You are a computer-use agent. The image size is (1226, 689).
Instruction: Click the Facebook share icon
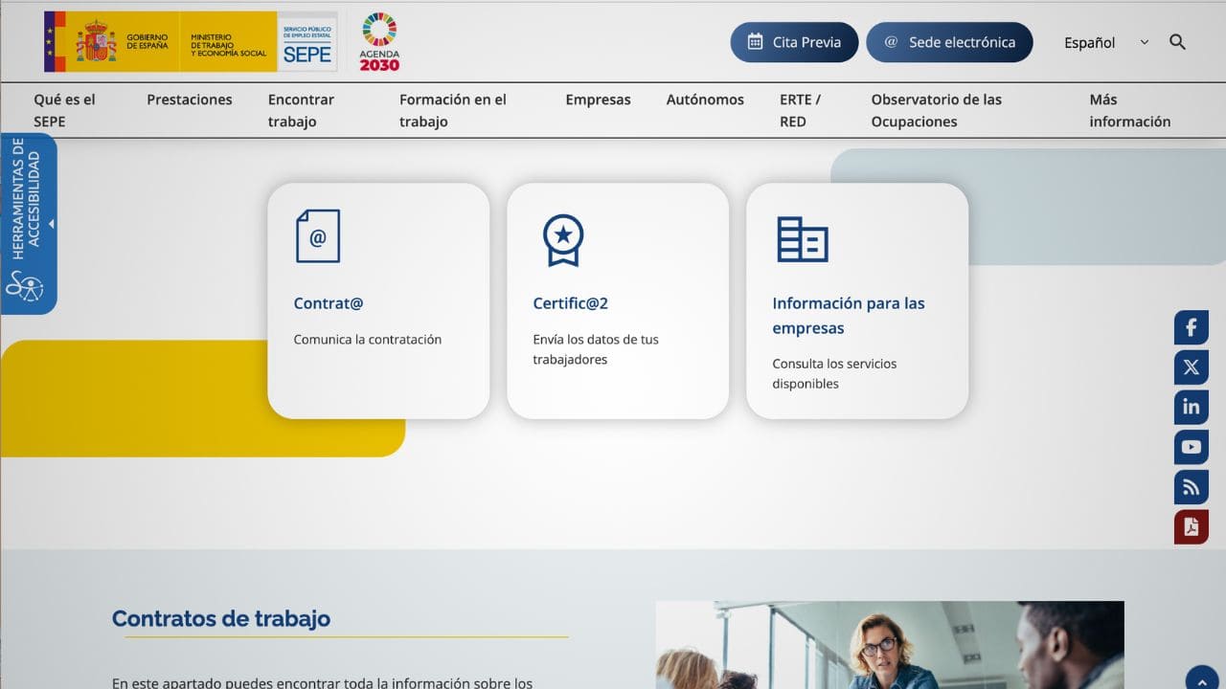(x=1191, y=328)
